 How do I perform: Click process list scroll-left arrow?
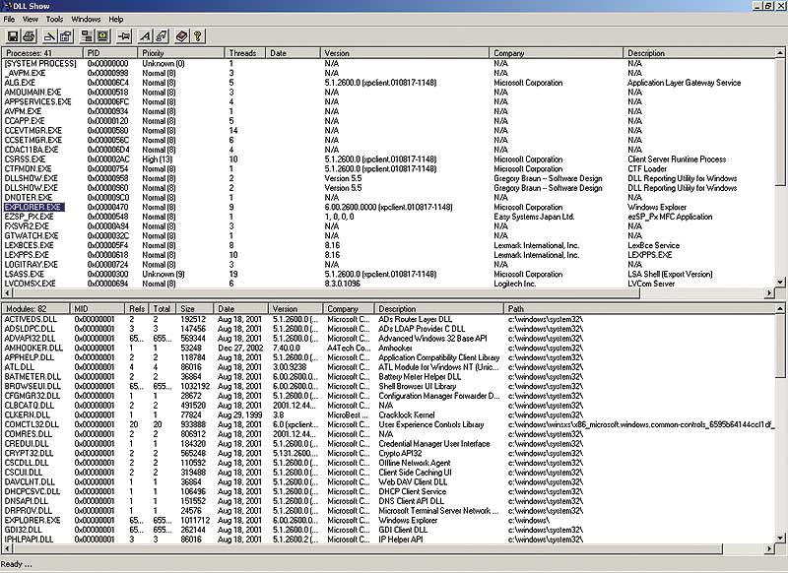(7, 292)
